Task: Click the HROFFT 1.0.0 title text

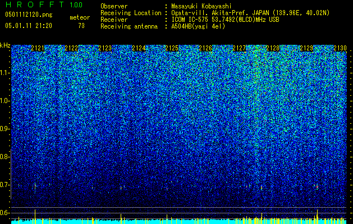Action: (x=44, y=4)
